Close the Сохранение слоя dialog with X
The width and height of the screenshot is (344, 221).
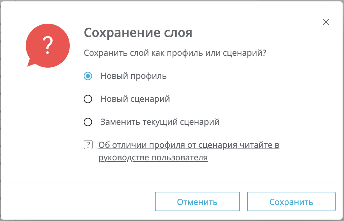(x=326, y=22)
